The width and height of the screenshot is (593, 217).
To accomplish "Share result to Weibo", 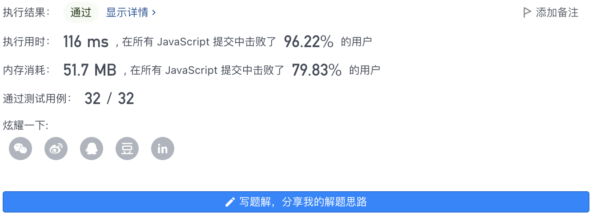I will [56, 149].
